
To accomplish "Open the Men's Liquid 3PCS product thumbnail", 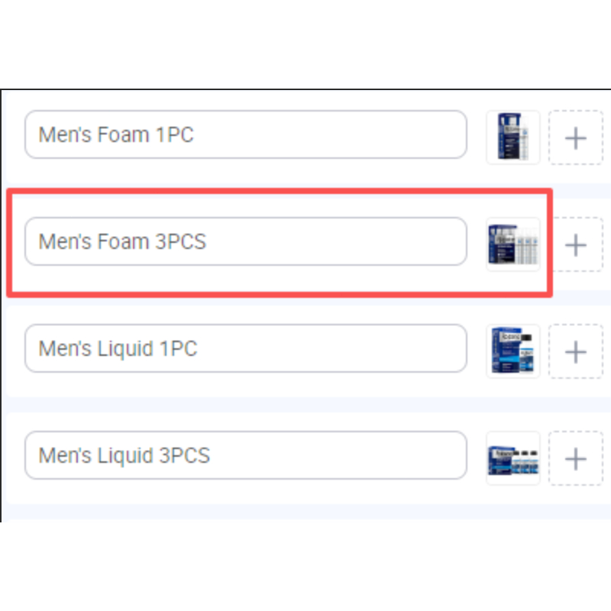I will point(513,458).
